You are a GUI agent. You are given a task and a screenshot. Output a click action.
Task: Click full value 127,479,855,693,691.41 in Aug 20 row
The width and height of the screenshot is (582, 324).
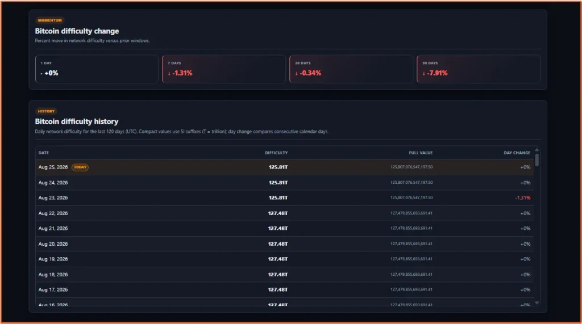411,245
